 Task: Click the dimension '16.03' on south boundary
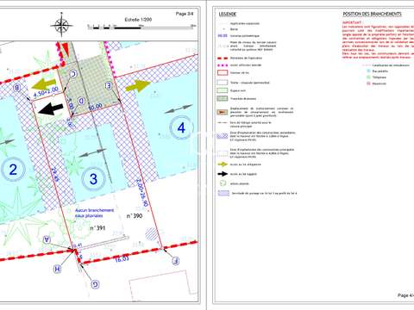122,259
